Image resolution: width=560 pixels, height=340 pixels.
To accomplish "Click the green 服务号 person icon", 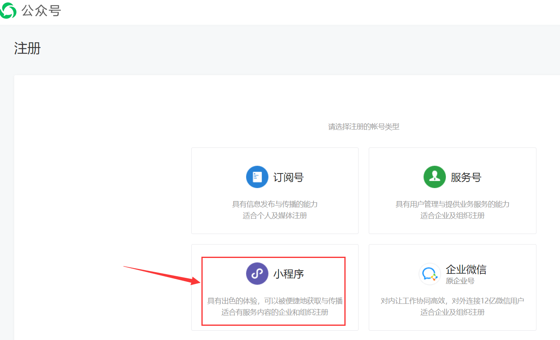I will tap(435, 177).
